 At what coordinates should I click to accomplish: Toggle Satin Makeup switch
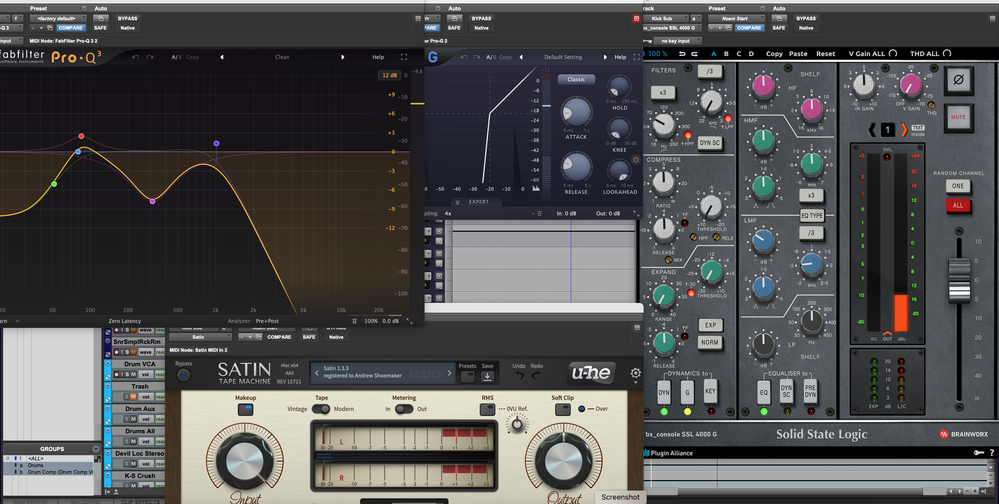tap(246, 409)
